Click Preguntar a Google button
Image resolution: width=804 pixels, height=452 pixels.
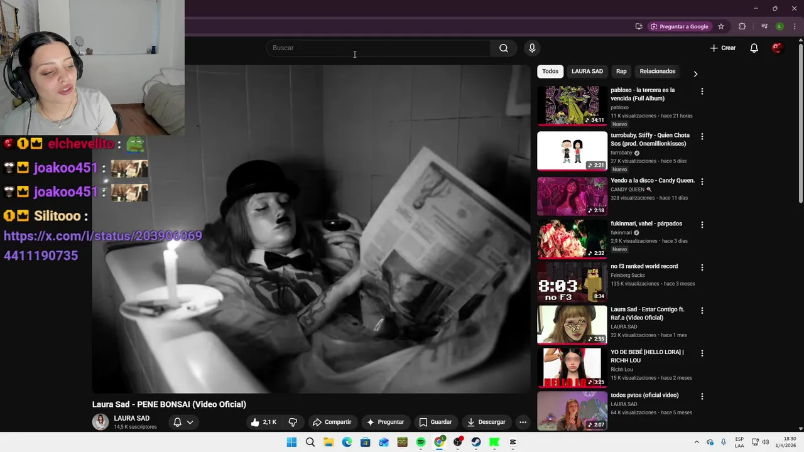[679, 26]
